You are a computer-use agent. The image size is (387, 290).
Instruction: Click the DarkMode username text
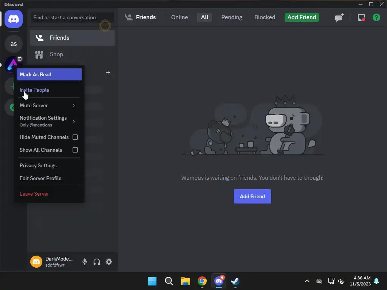click(59, 259)
